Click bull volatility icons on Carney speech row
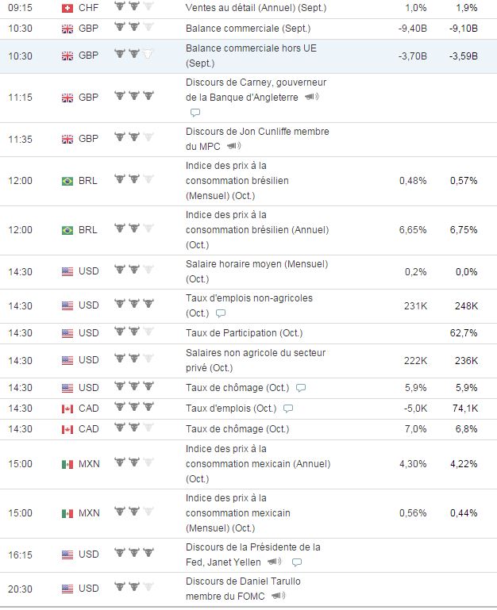497x610 pixels. [x=134, y=96]
